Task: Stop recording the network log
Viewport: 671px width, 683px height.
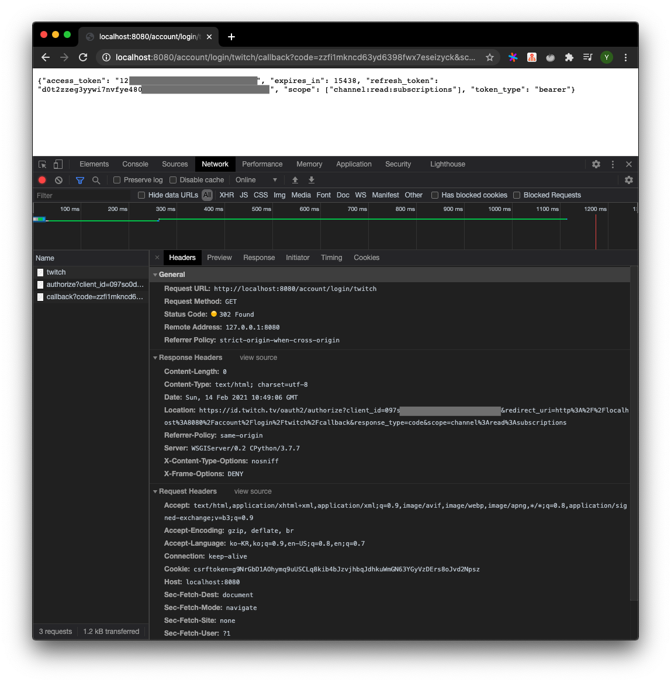Action: (41, 180)
